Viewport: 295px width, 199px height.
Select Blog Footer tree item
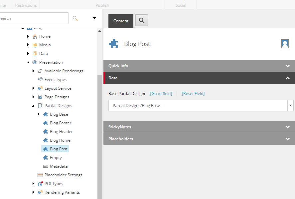[61, 123]
